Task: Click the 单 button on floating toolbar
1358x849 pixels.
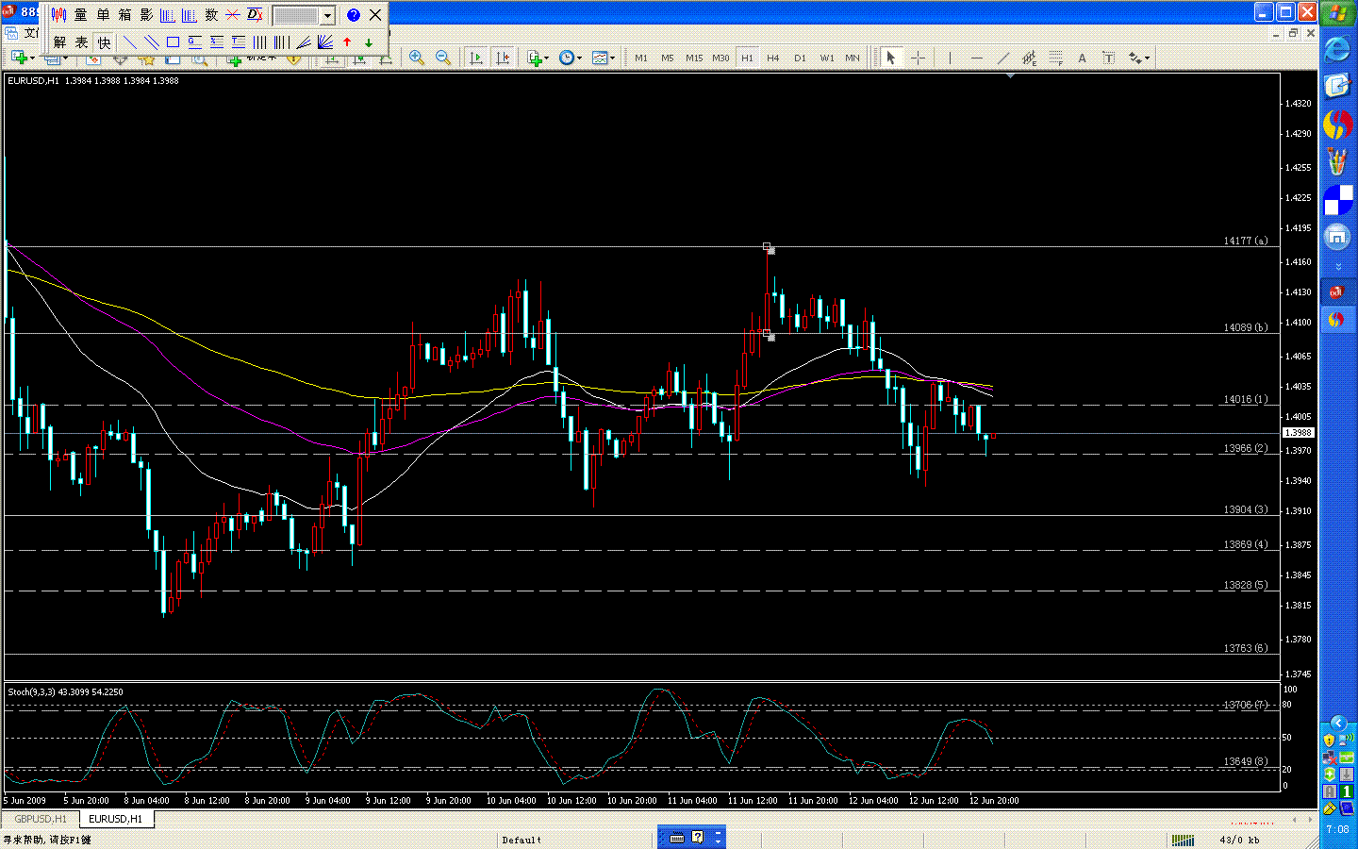Action: coord(103,15)
